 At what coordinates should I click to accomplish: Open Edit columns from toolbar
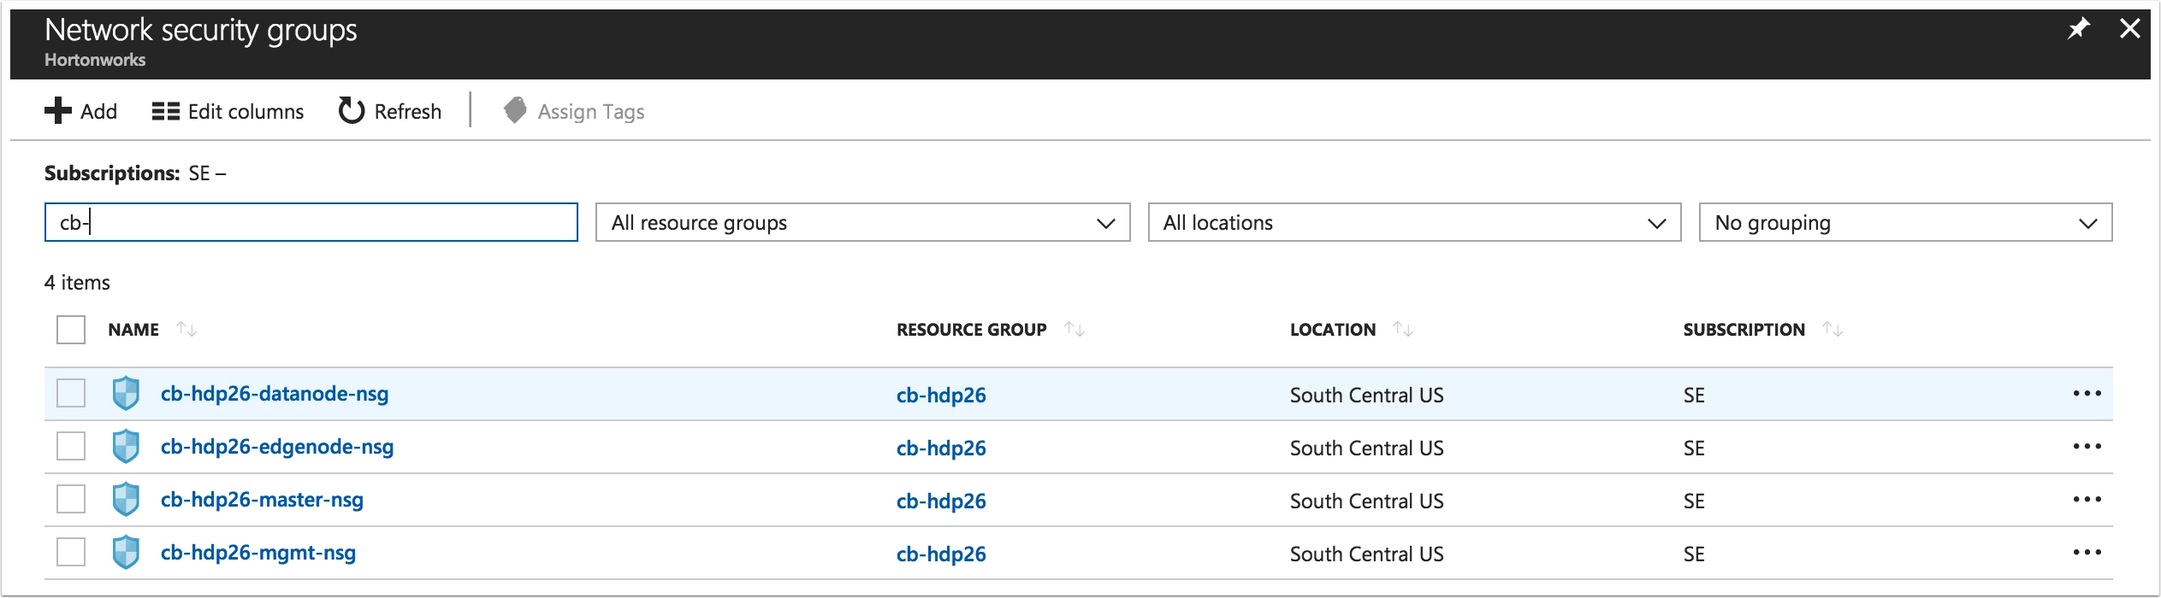tap(228, 112)
